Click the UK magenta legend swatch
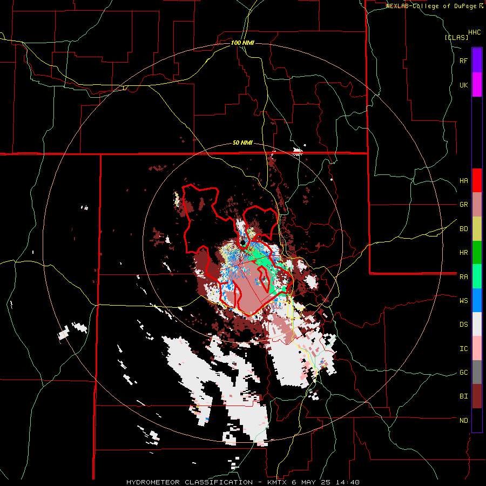 (x=477, y=85)
